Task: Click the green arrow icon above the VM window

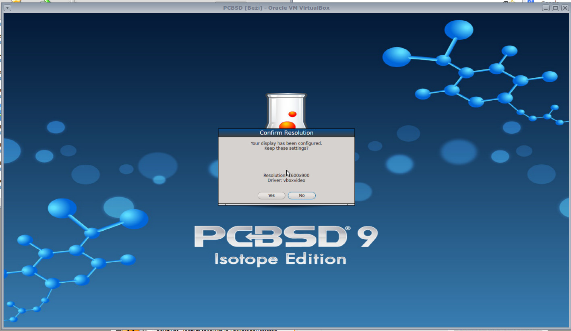Action: 46,1
